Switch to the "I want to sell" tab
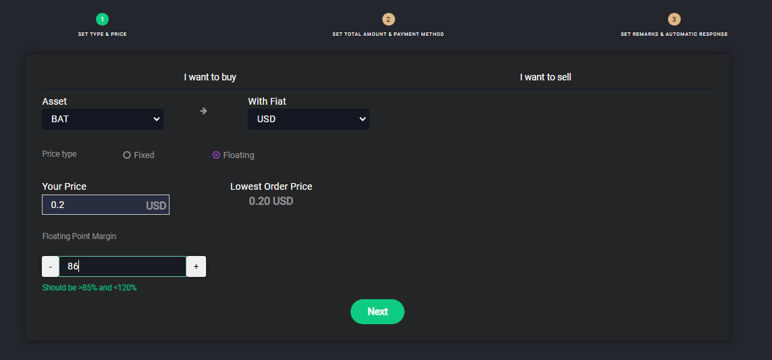The width and height of the screenshot is (772, 360). coord(546,77)
